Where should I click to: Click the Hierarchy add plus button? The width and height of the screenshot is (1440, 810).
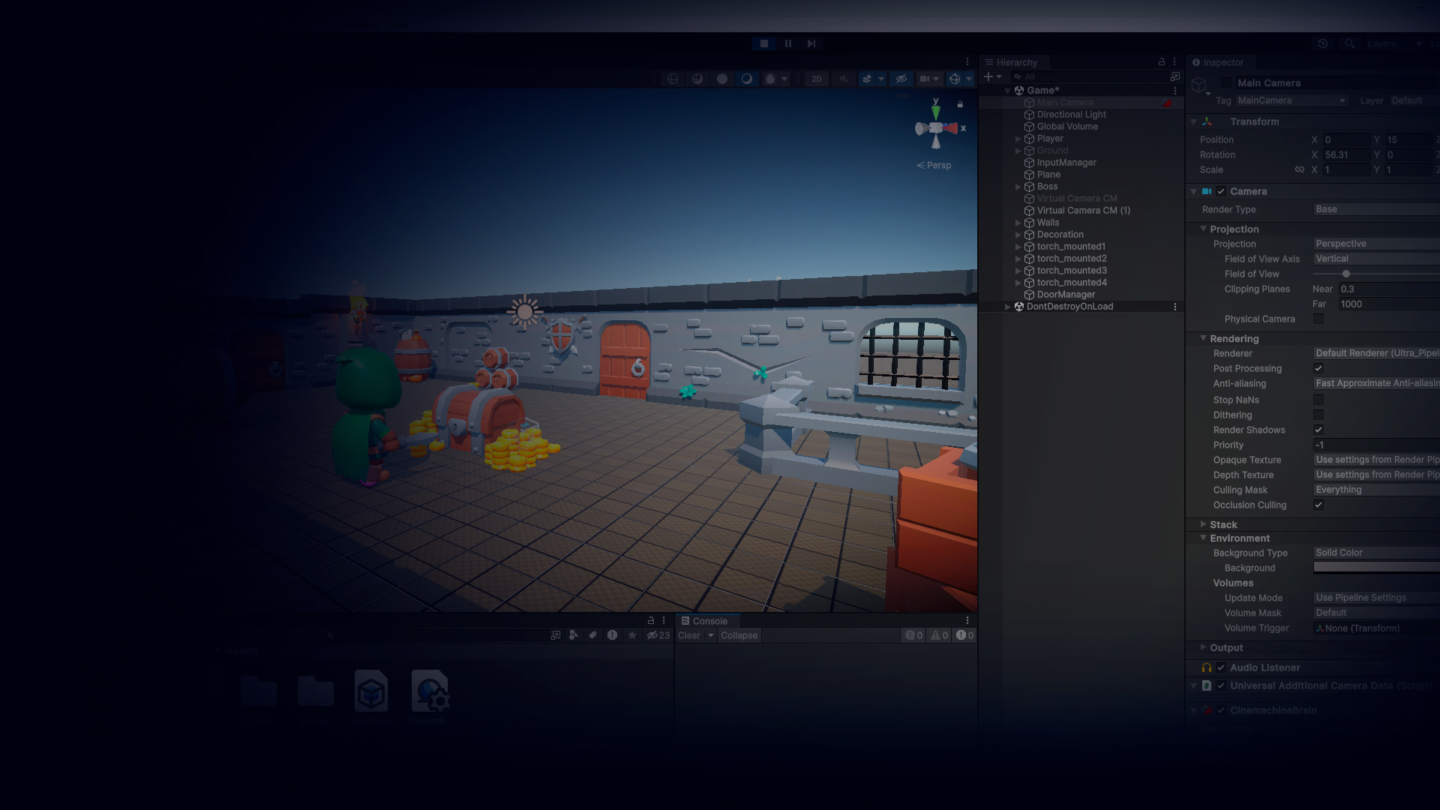(x=988, y=76)
